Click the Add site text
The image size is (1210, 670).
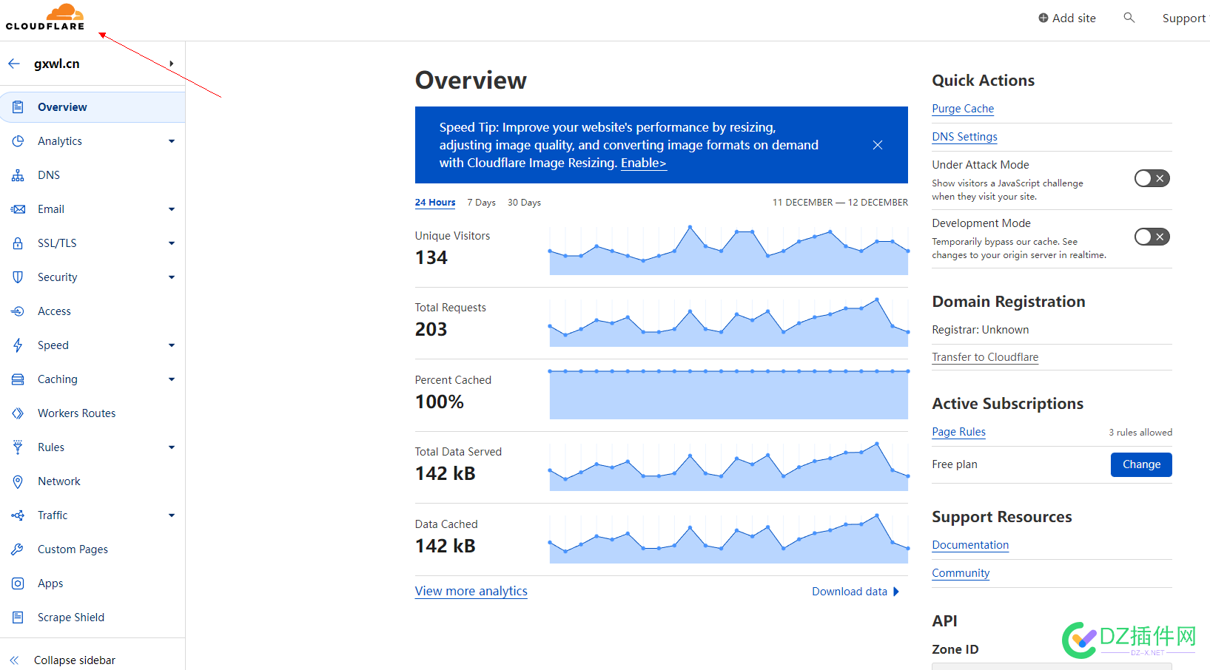pyautogui.click(x=1074, y=18)
